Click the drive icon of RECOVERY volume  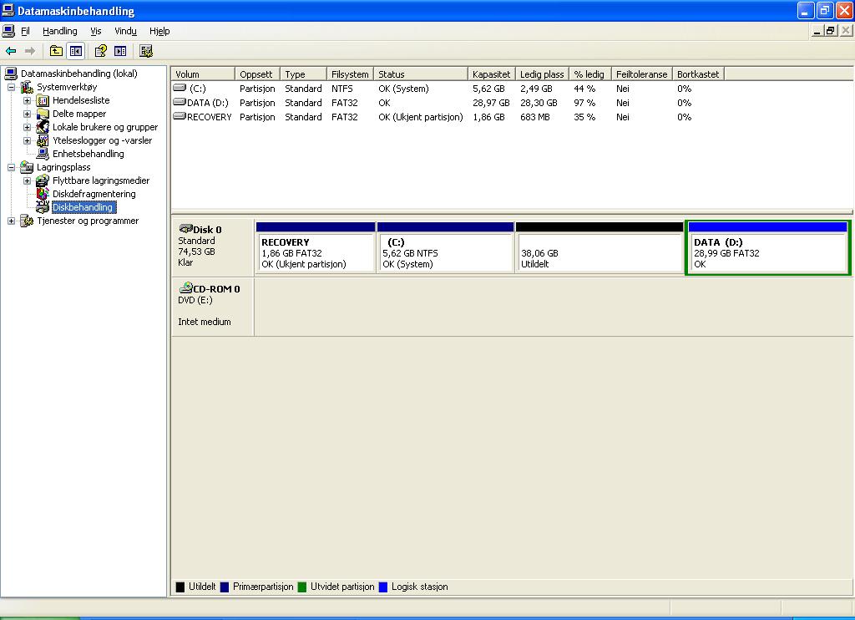click(x=180, y=116)
